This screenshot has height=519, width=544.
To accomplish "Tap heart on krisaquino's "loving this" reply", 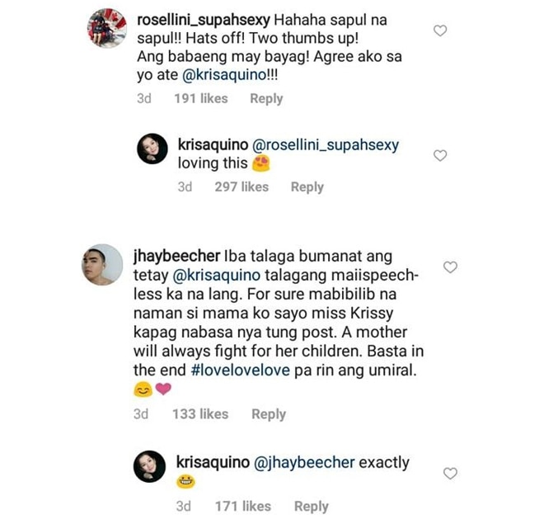I will (440, 156).
